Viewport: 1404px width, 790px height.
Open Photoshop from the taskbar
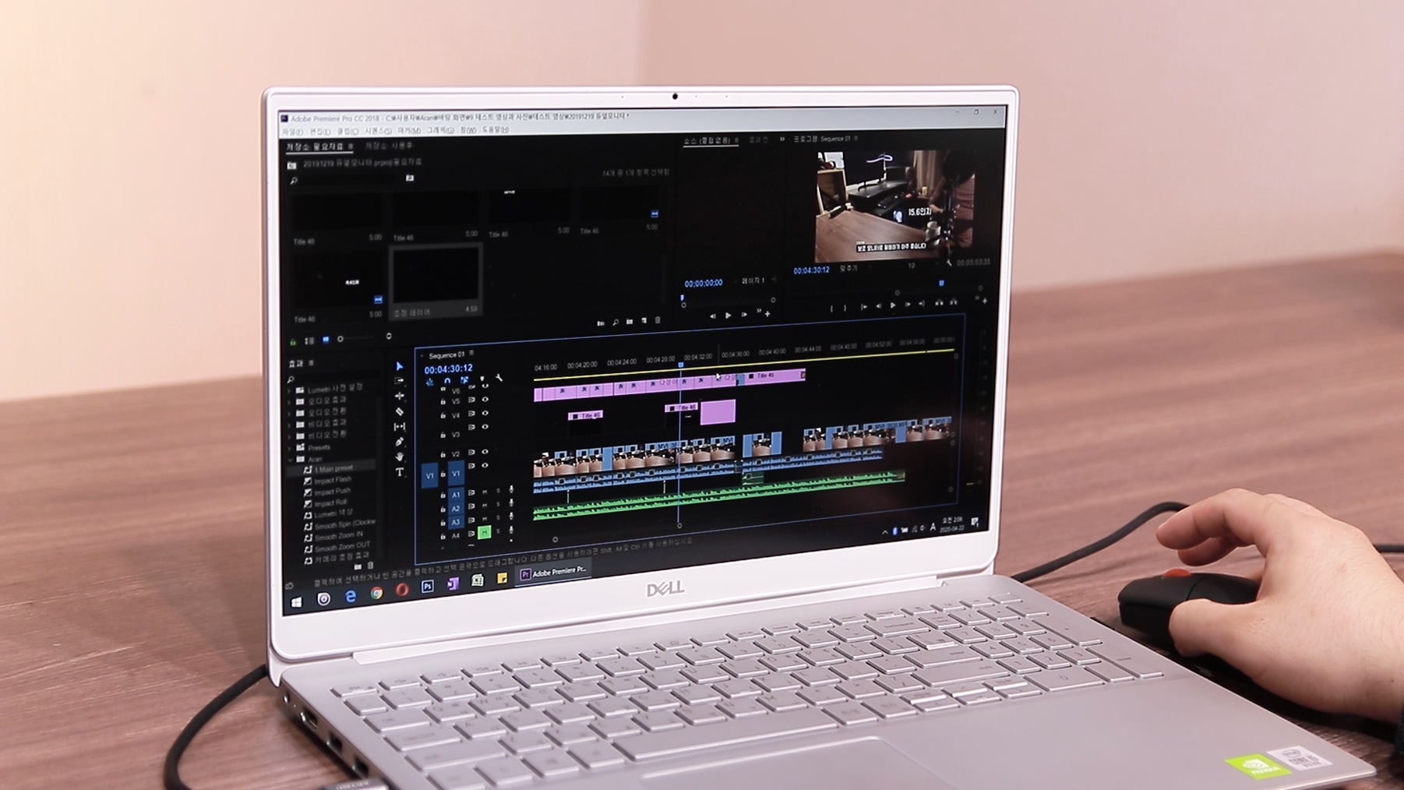[427, 587]
